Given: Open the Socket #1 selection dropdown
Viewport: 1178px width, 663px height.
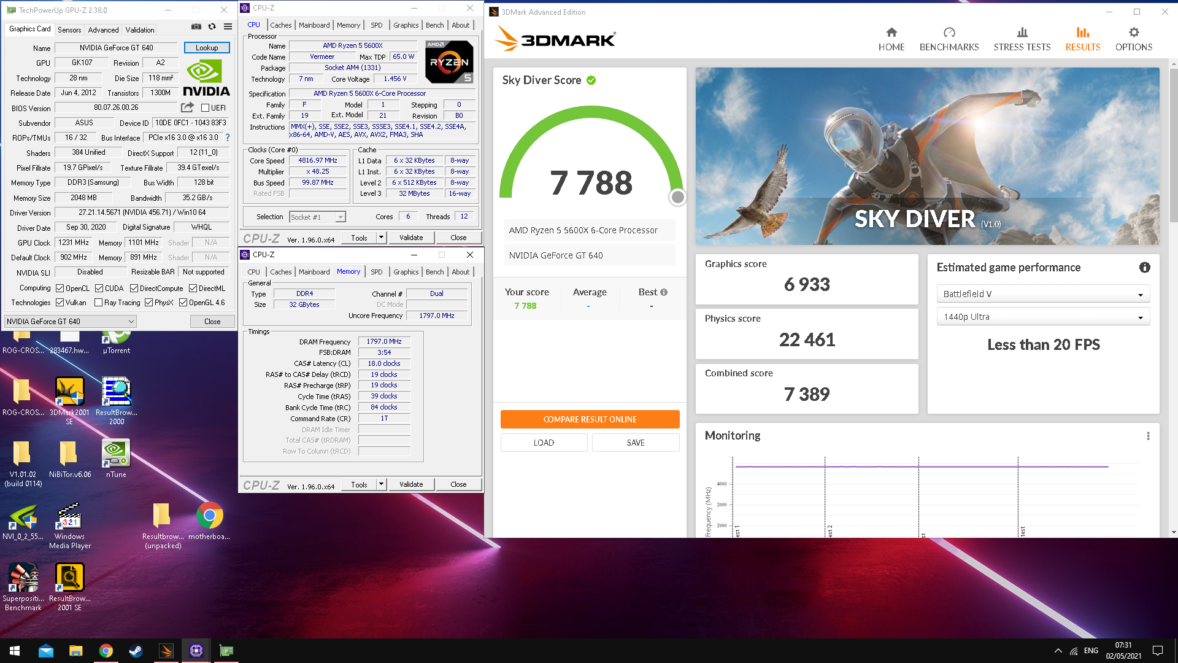Looking at the screenshot, I should click(318, 217).
